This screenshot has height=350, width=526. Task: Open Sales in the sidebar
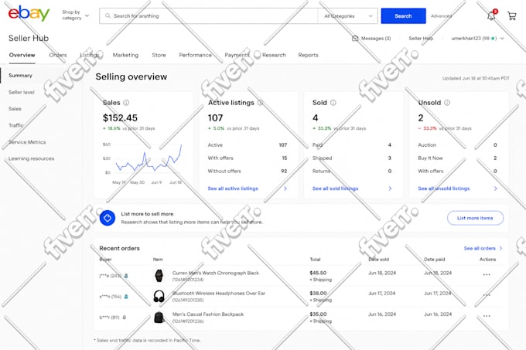[15, 109]
